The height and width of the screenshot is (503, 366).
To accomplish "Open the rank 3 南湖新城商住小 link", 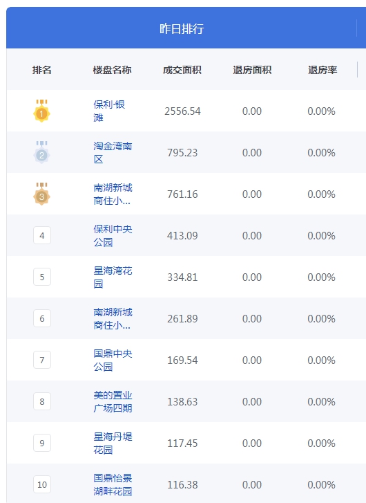I will (113, 194).
